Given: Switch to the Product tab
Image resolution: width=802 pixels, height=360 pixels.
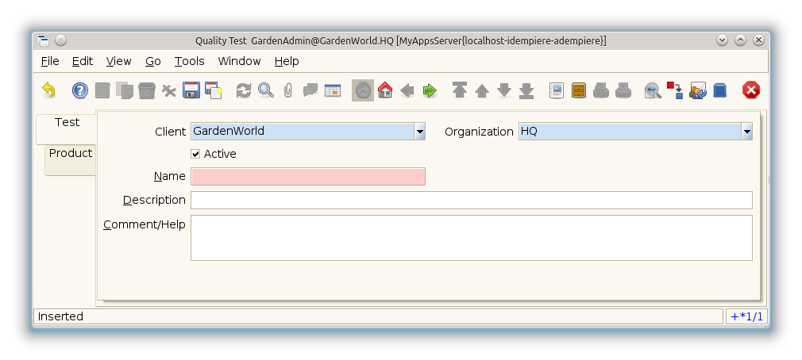Looking at the screenshot, I should click(70, 154).
